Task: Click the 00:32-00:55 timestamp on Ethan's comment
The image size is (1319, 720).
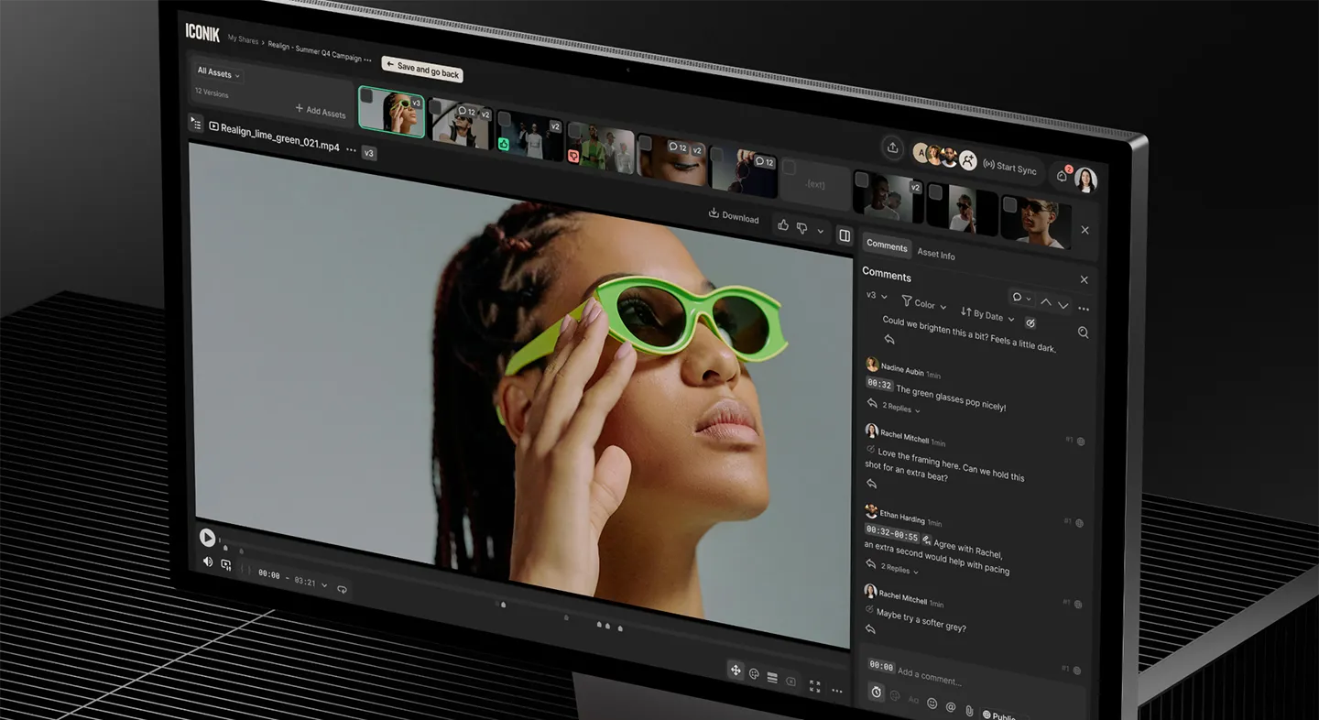Action: coord(892,533)
